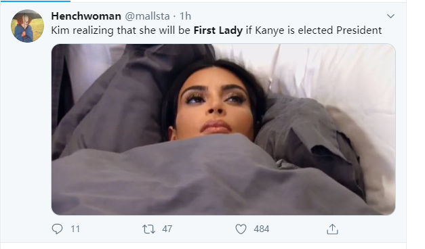Click the separator dot before the timestamp

point(175,16)
